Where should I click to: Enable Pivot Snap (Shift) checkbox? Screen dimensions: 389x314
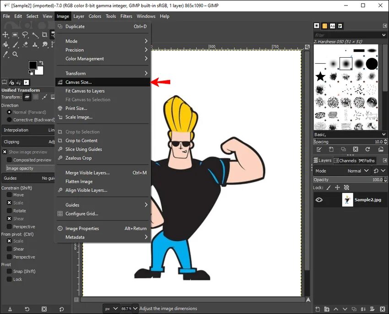[9, 271]
